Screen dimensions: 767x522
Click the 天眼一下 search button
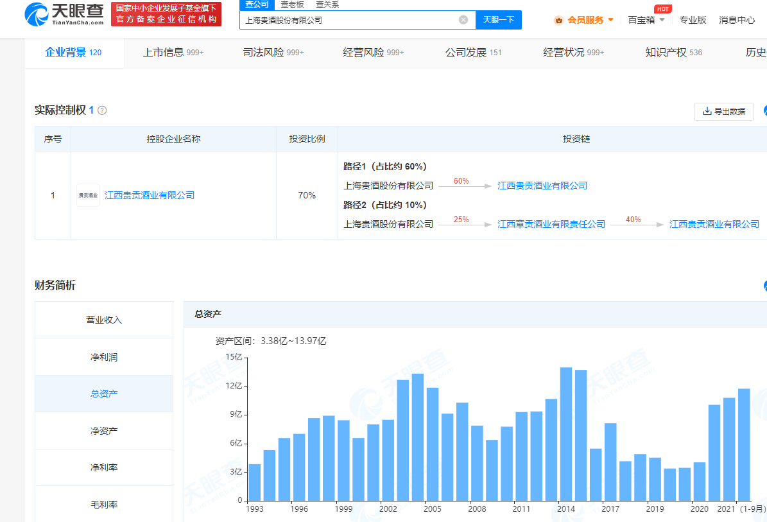[x=499, y=20]
